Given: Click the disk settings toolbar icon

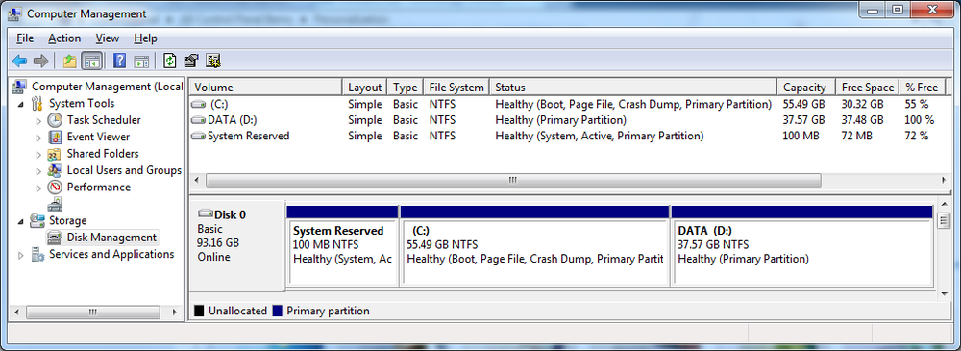Looking at the screenshot, I should (213, 61).
